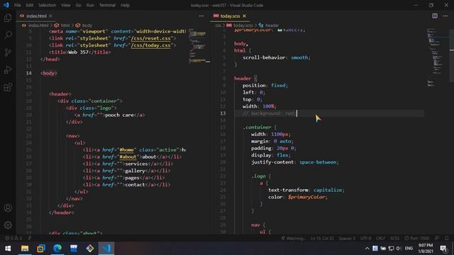Open the Go menu
The image size is (454, 255).
[78, 5]
